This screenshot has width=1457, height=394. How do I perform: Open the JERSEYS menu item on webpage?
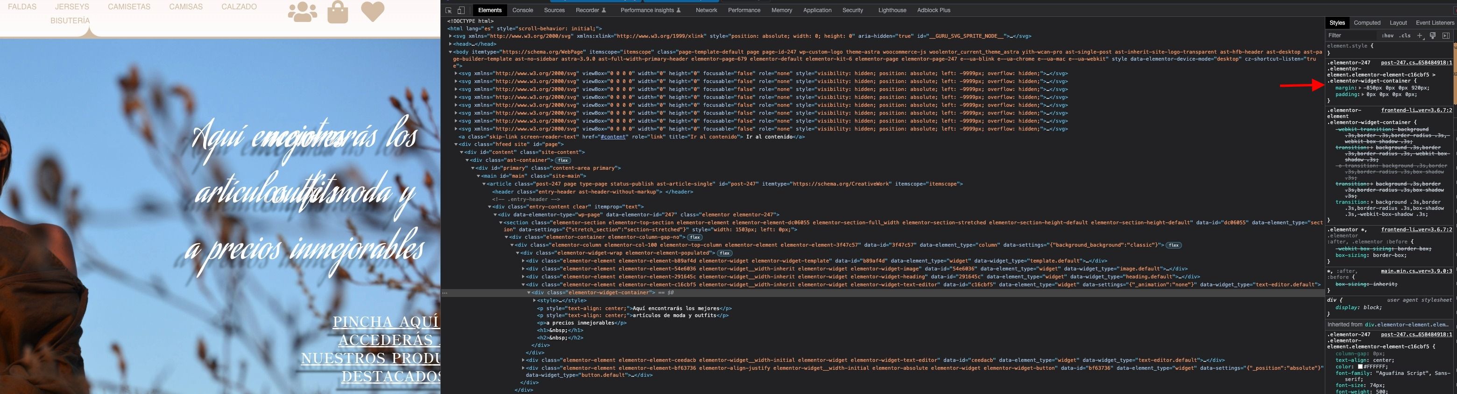click(72, 7)
